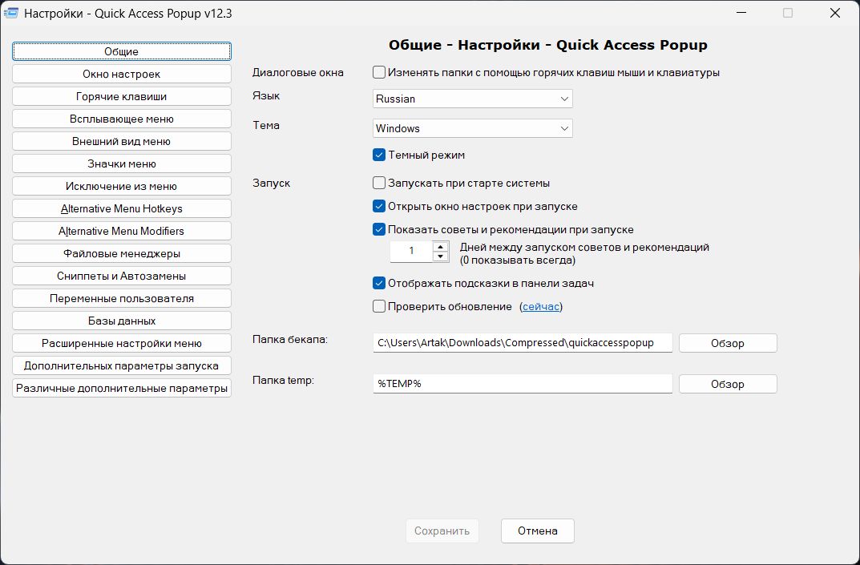The image size is (860, 565).
Task: Enable changing folders with hotkeys checkbox
Action: tap(379, 72)
